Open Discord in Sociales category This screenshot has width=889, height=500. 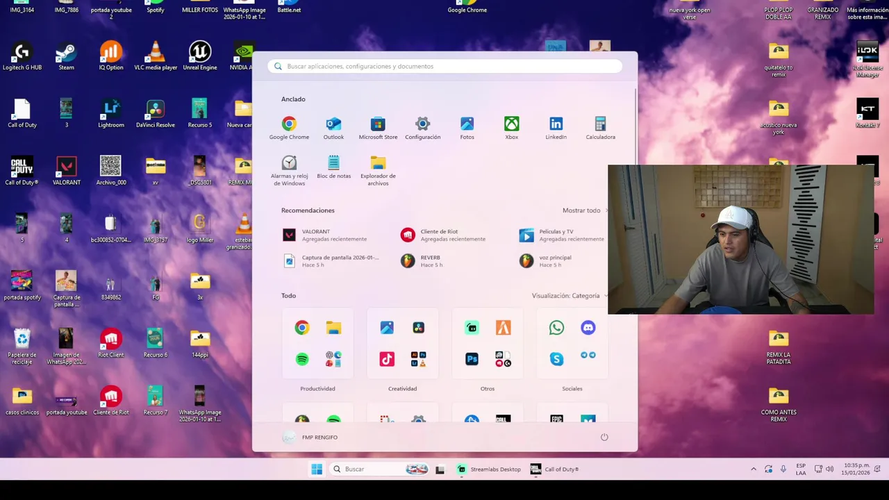pyautogui.click(x=588, y=328)
